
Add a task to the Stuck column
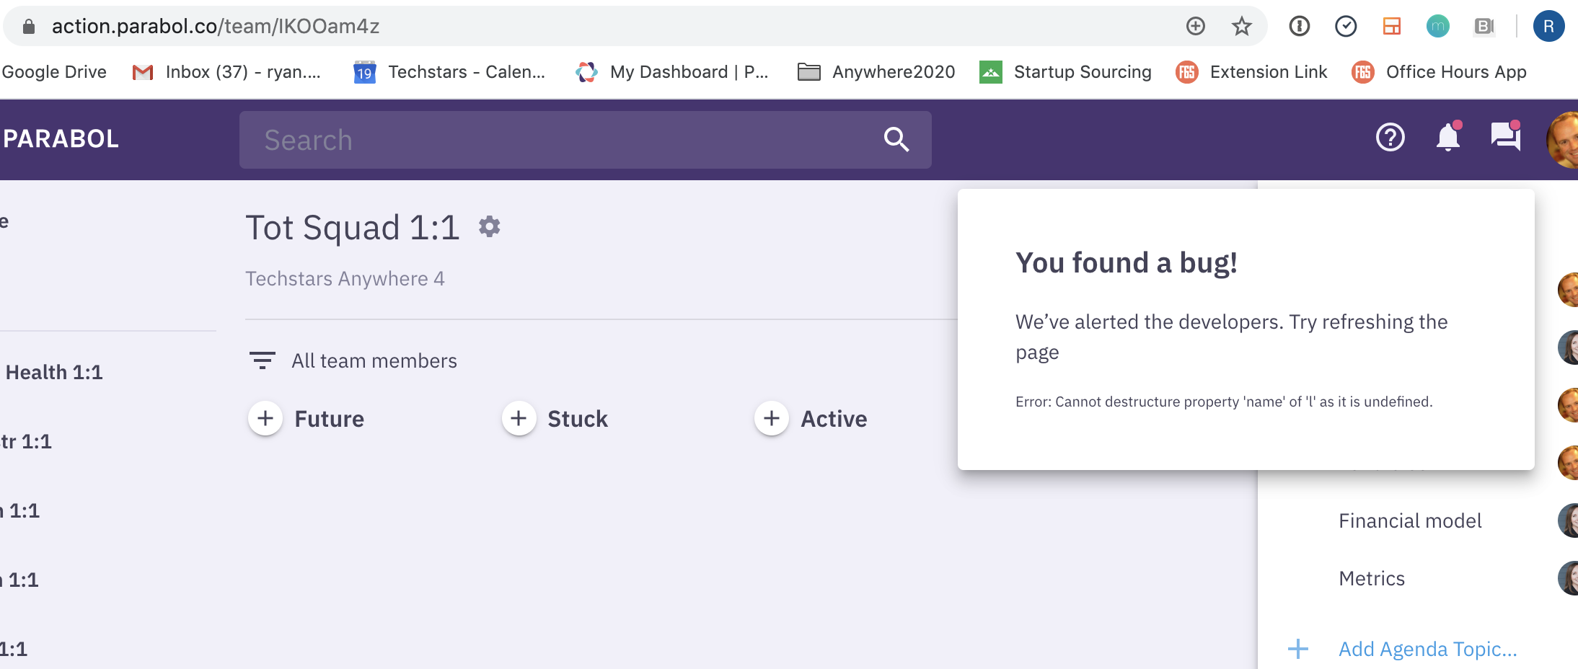click(519, 418)
